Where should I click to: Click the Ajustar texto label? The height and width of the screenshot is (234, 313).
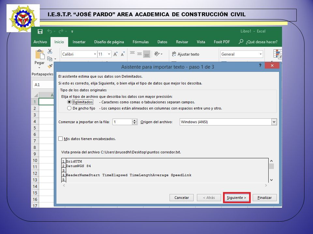click(x=188, y=54)
